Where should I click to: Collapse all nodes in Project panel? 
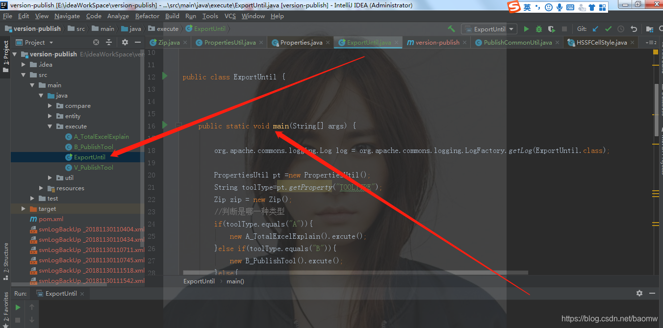(x=109, y=42)
